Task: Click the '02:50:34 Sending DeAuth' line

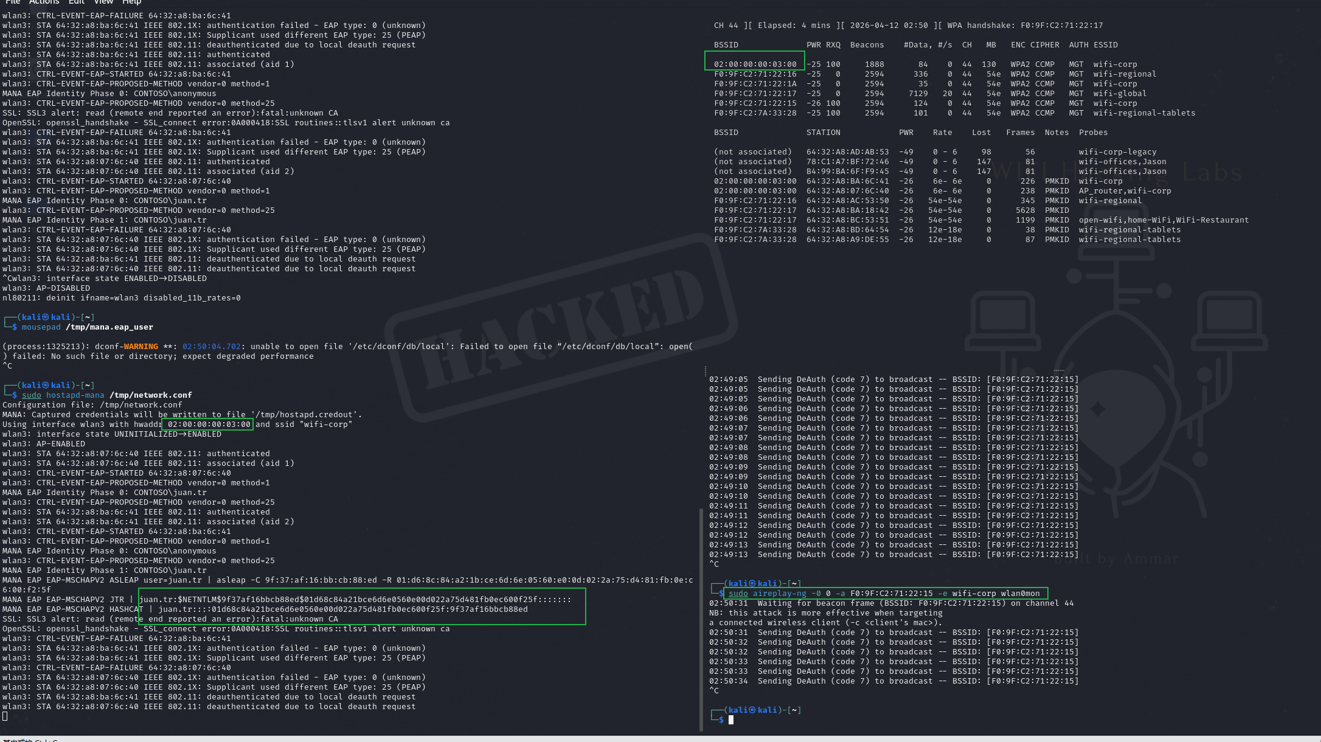Action: click(x=893, y=681)
